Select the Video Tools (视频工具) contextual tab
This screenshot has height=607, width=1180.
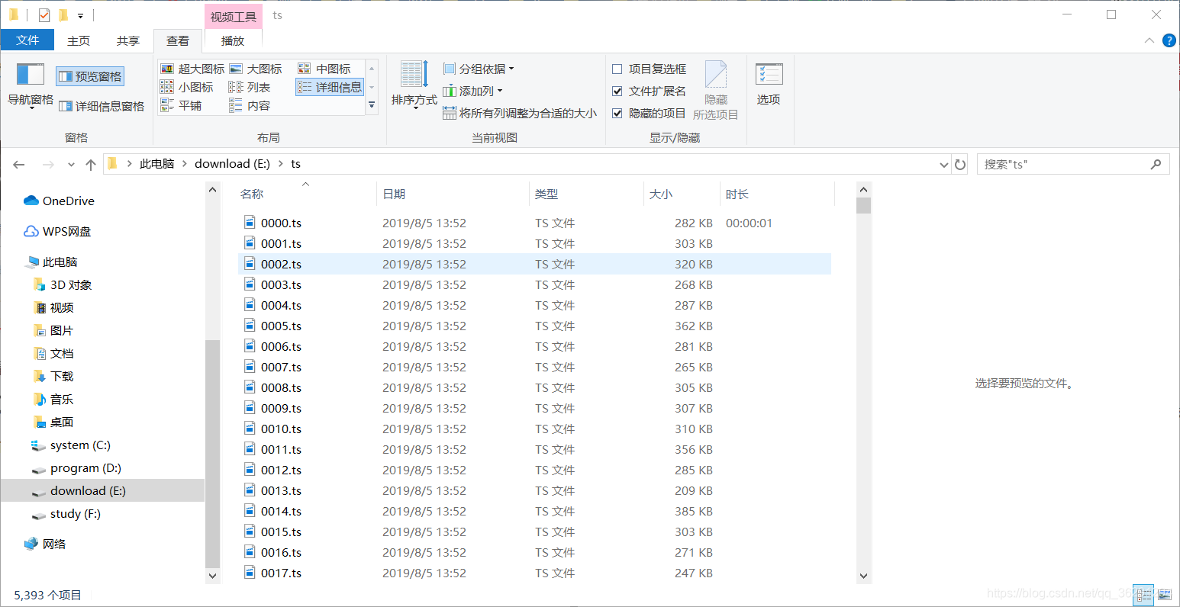[x=234, y=16]
